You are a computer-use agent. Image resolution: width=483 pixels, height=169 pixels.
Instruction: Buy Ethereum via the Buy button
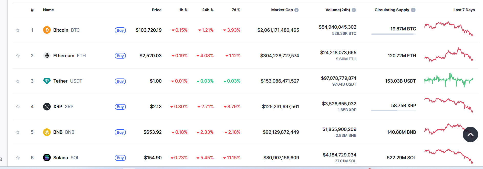tap(120, 56)
